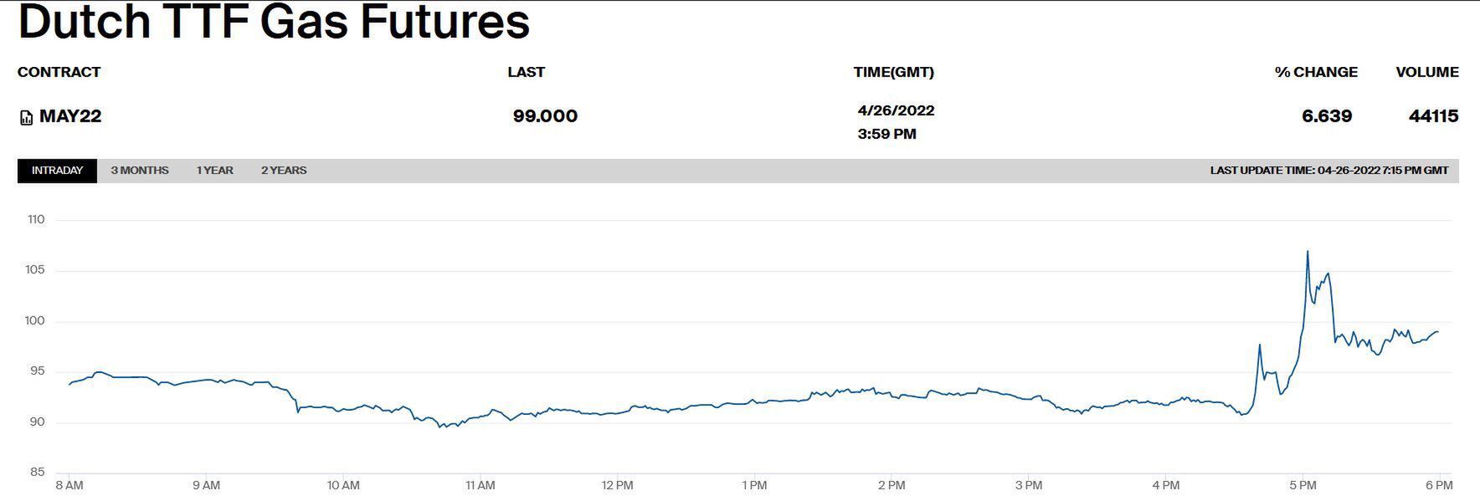Click the TIME(GMT) column header
The image size is (1480, 501).
tap(893, 72)
